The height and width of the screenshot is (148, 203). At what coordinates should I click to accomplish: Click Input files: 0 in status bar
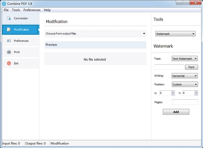(x=11, y=144)
